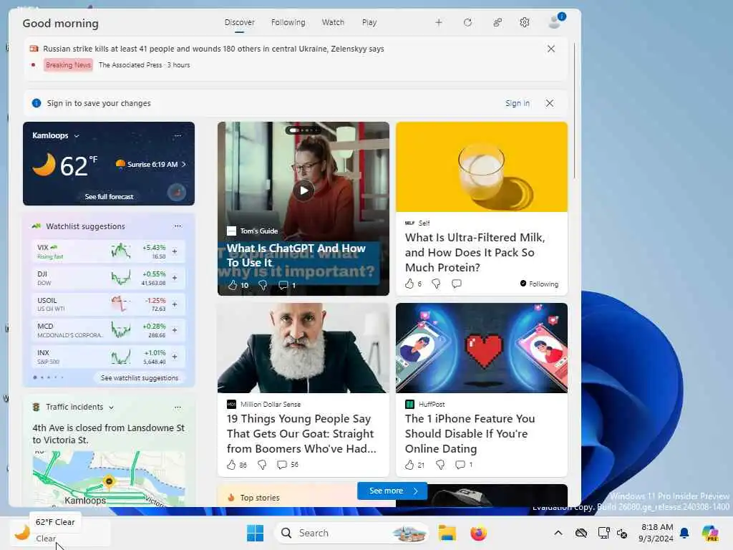The height and width of the screenshot is (550, 733).
Task: Open traffic widget more options
Action: (178, 407)
